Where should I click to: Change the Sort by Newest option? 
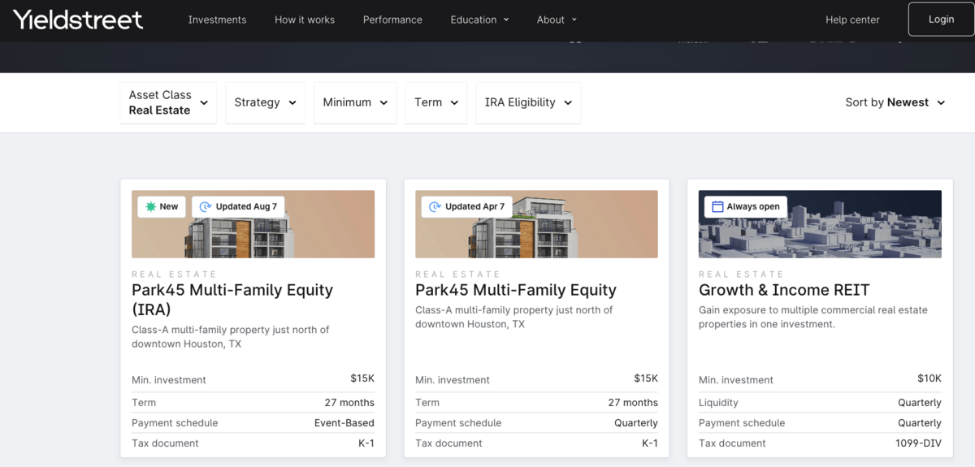895,102
